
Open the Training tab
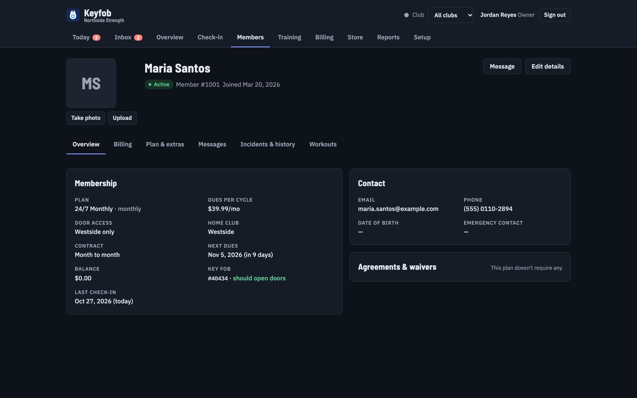click(x=289, y=37)
